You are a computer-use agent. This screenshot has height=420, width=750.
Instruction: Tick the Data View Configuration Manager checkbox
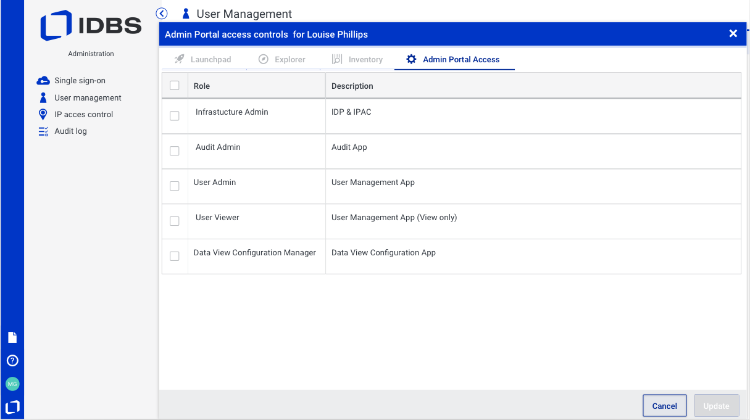pos(175,256)
